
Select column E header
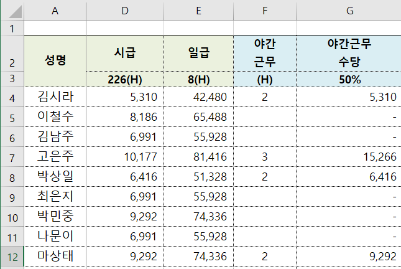[198, 11]
